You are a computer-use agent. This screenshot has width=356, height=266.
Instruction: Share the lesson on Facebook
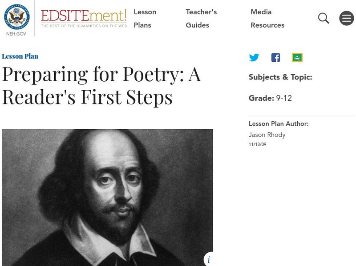tap(276, 58)
